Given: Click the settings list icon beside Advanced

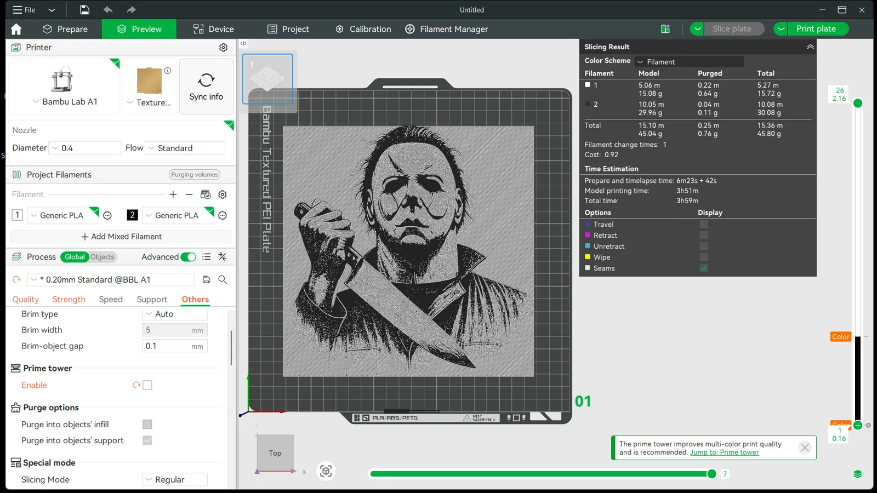Looking at the screenshot, I should (206, 257).
